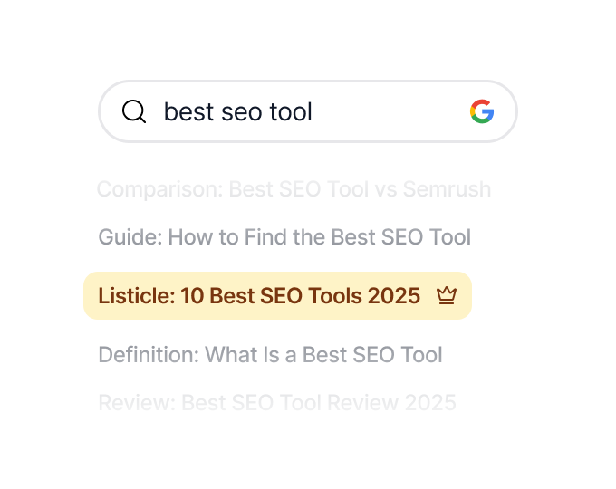The image size is (616, 489).
Task: Select the 'Listicle:' prefix label
Action: coord(136,296)
